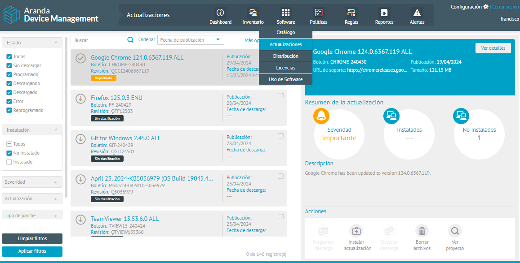Toggle the Todos checkbox under Instalación

point(9,144)
